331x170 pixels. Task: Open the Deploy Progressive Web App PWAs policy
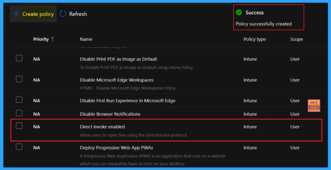click(116, 148)
